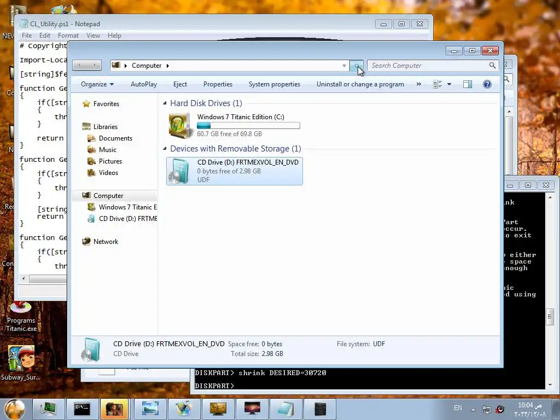Click AutoPlay in the Explorer toolbar
The height and width of the screenshot is (420, 560).
click(x=144, y=84)
